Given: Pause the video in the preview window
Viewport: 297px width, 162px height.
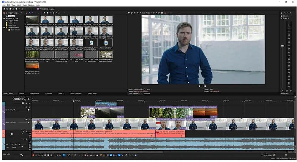Looking at the screenshot, I should (x=202, y=86).
